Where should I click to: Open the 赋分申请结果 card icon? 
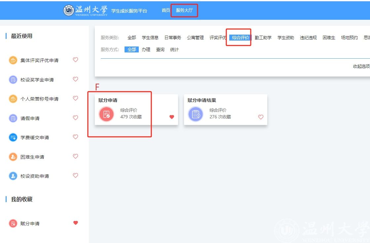click(196, 114)
